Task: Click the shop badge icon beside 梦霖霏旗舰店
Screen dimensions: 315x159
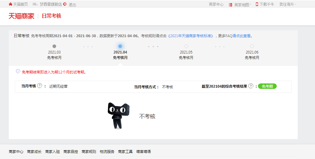Action: pyautogui.click(x=65, y=5)
